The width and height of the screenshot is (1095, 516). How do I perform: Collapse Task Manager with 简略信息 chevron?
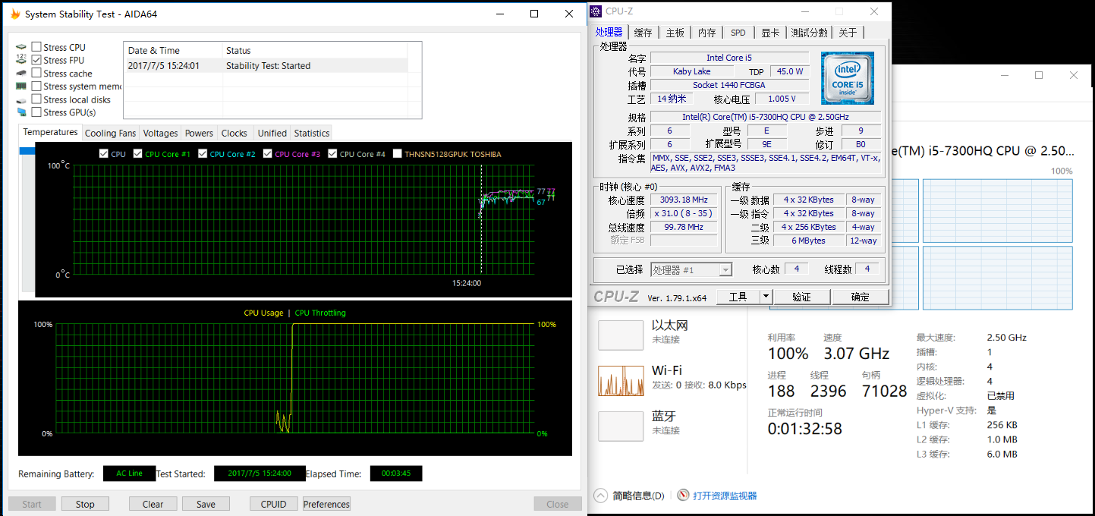(x=600, y=496)
